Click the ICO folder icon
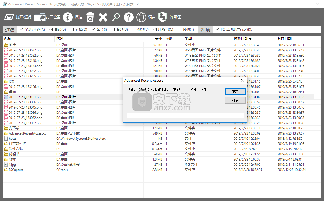 pyautogui.click(x=6, y=81)
